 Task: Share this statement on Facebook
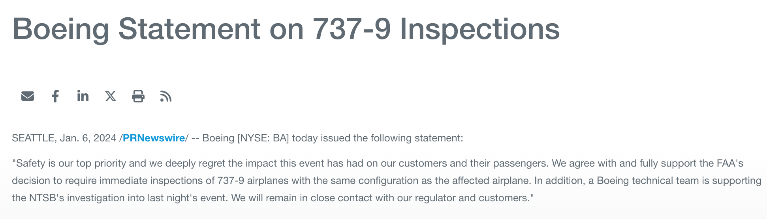click(55, 96)
